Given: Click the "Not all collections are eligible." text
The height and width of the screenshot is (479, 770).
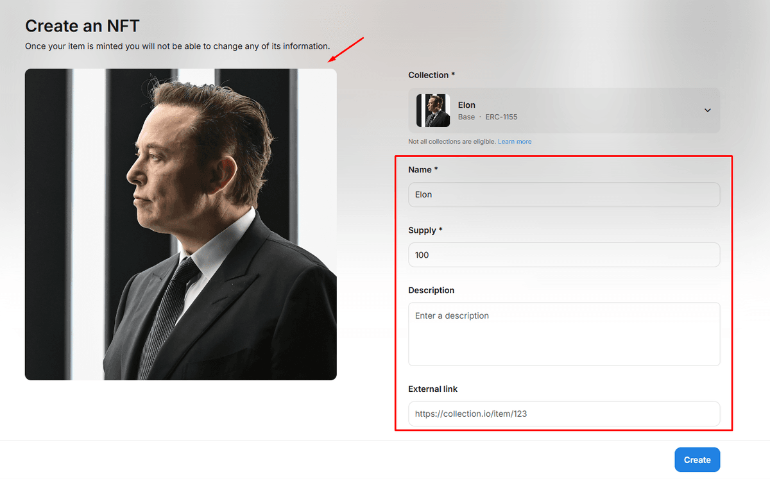Looking at the screenshot, I should click(452, 142).
